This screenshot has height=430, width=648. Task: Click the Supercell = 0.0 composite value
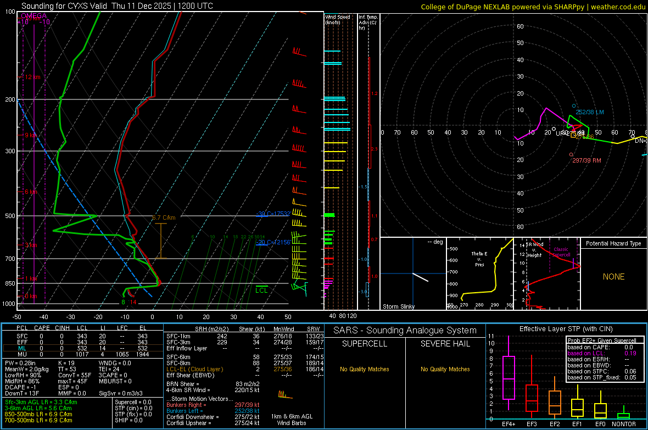(x=133, y=402)
